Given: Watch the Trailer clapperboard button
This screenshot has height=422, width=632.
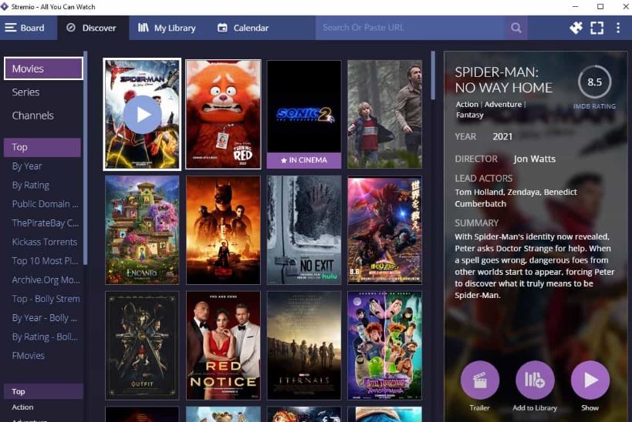Looking at the screenshot, I should pyautogui.click(x=480, y=380).
